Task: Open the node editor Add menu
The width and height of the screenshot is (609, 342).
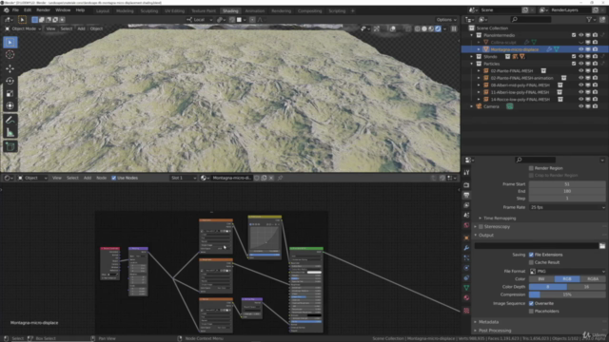Action: click(x=88, y=178)
